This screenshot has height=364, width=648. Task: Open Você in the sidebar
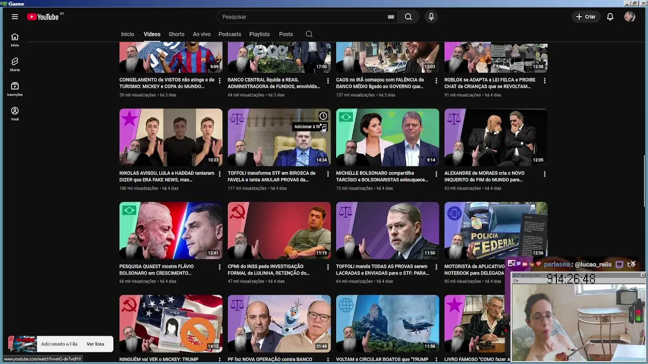pyautogui.click(x=15, y=114)
